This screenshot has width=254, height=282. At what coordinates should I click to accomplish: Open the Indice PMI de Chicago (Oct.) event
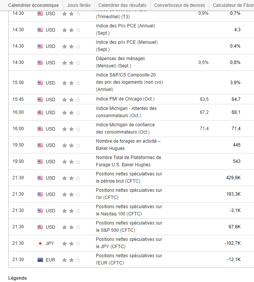(125, 99)
